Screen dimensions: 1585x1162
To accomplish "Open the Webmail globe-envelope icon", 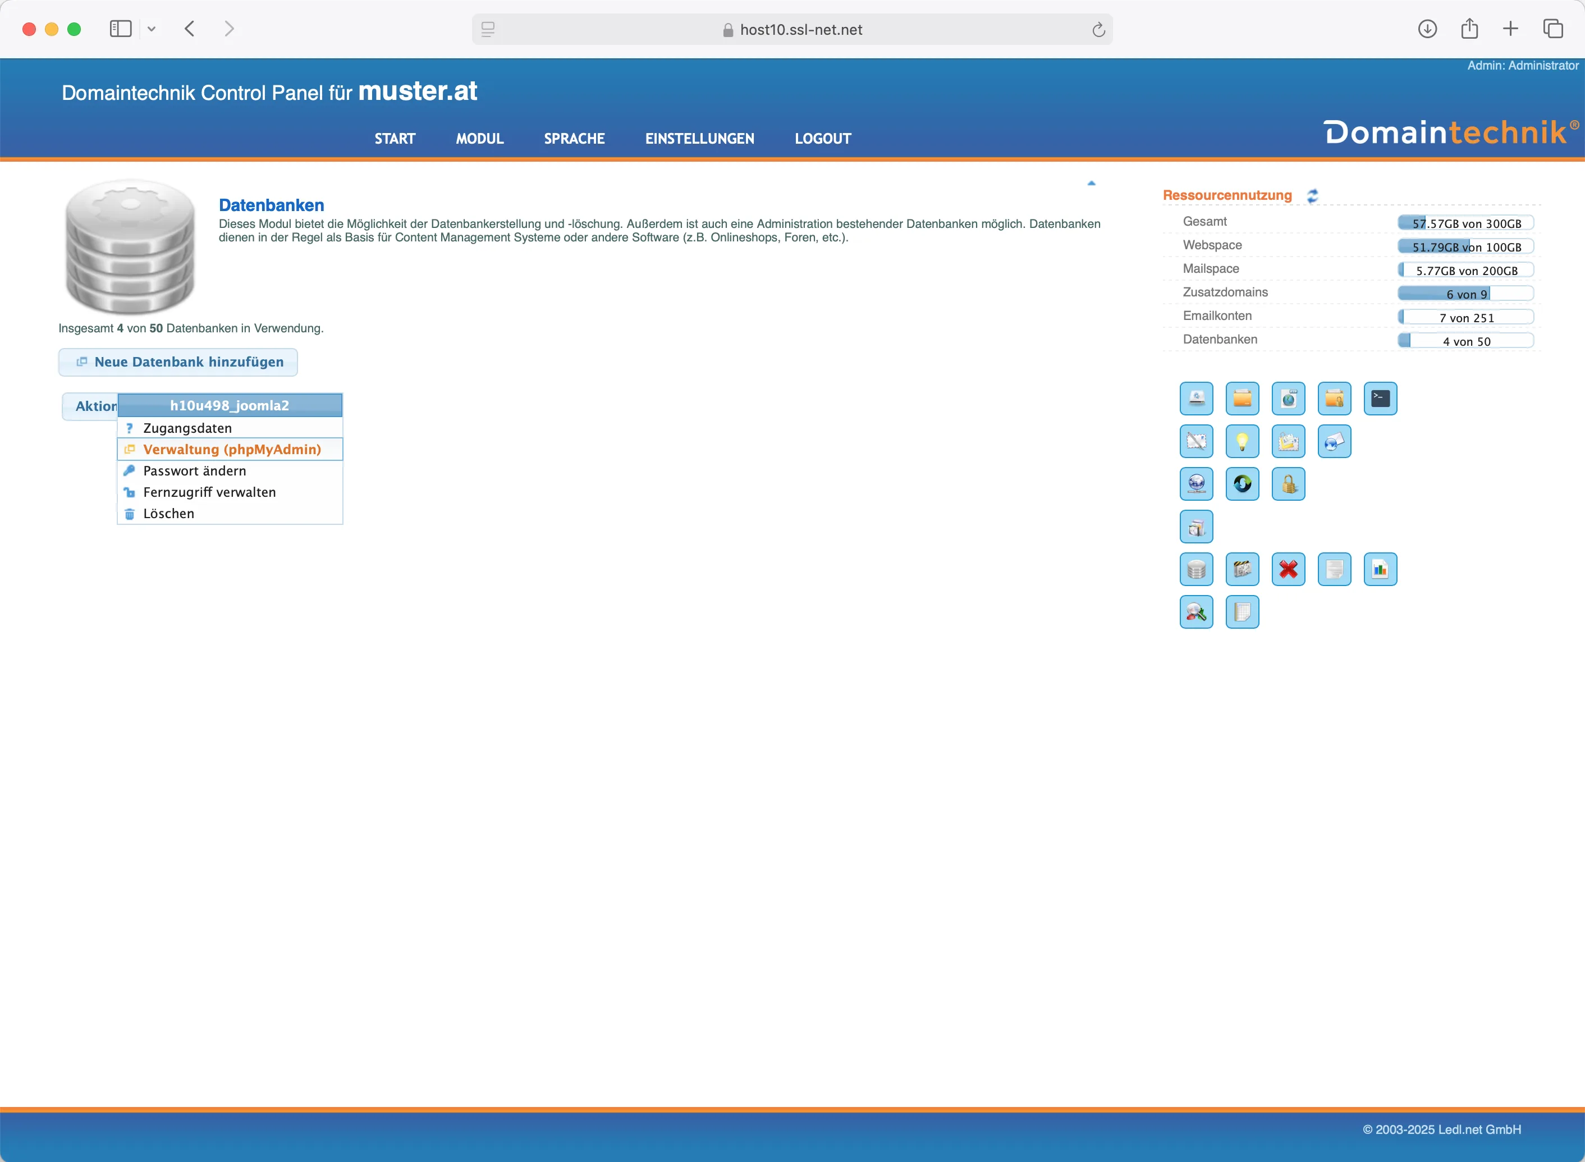I will click(x=1334, y=442).
